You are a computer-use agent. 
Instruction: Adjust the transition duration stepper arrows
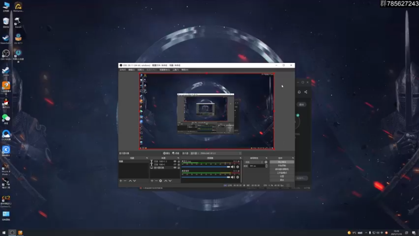click(x=266, y=166)
